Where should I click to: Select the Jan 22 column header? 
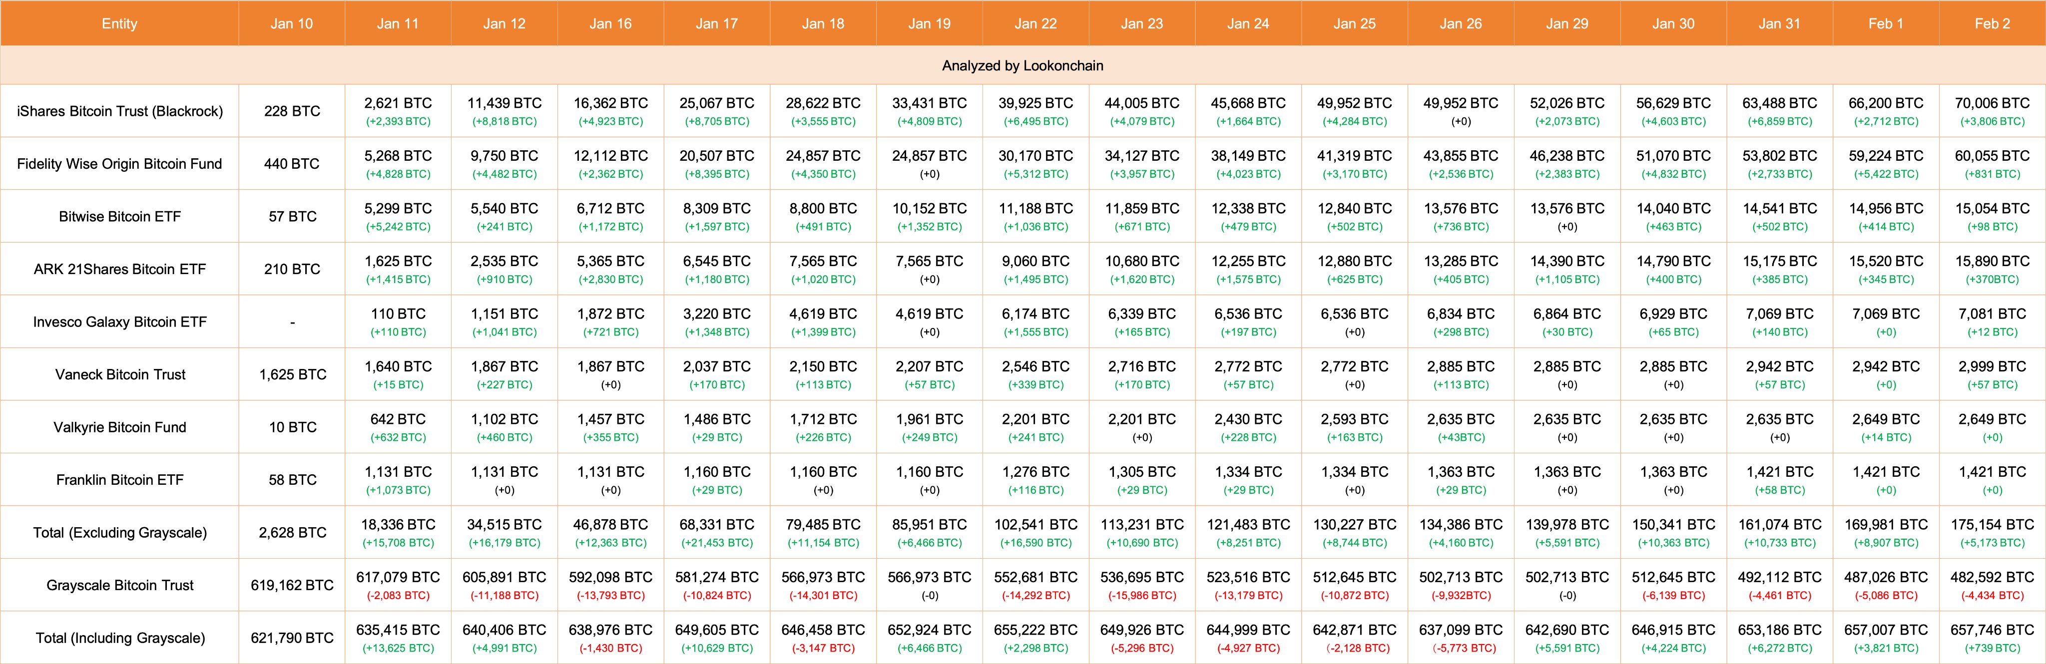[x=1035, y=24]
